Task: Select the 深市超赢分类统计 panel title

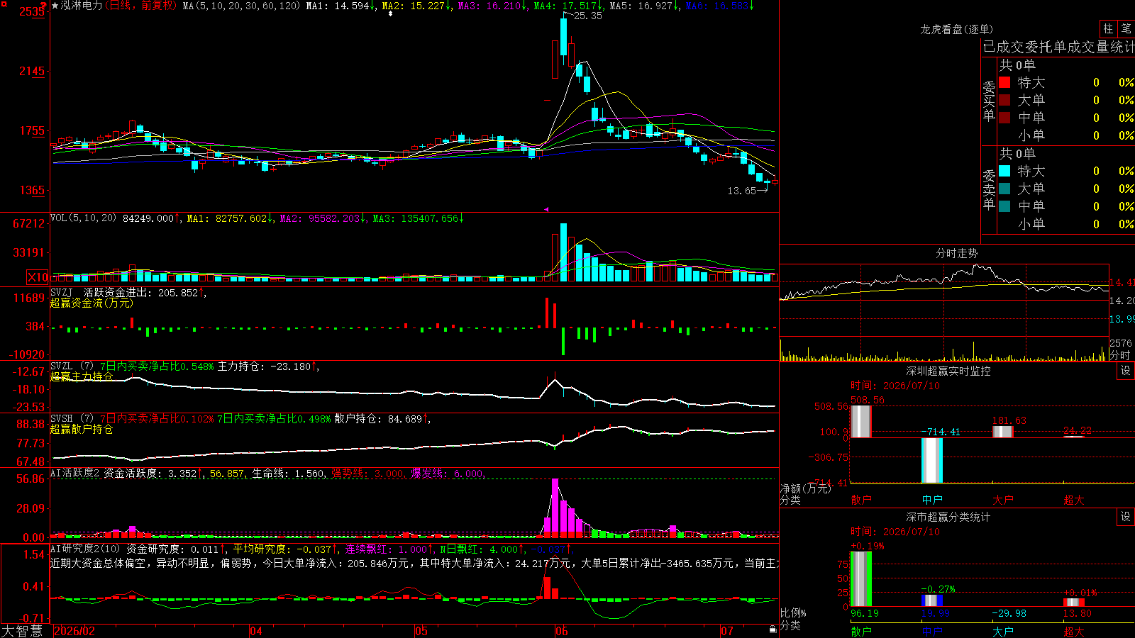Action: 948,517
